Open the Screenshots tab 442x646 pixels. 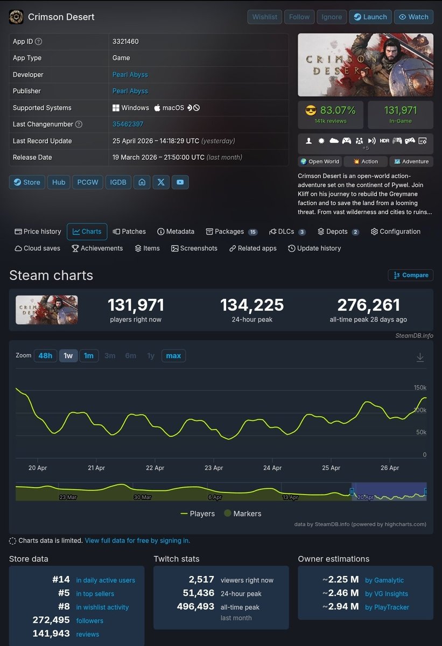pos(194,248)
